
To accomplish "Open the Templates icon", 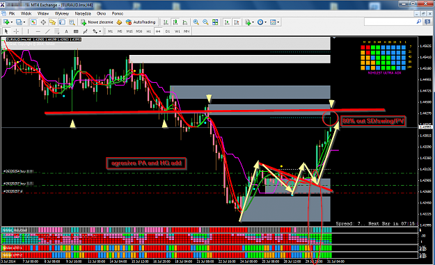I will (273, 22).
